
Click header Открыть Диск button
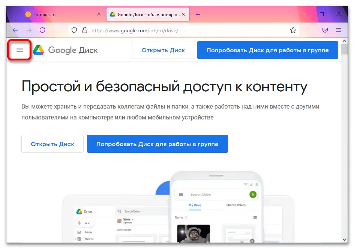[163, 50]
